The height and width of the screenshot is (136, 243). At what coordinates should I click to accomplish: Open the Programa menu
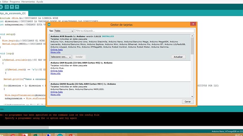point(15,2)
